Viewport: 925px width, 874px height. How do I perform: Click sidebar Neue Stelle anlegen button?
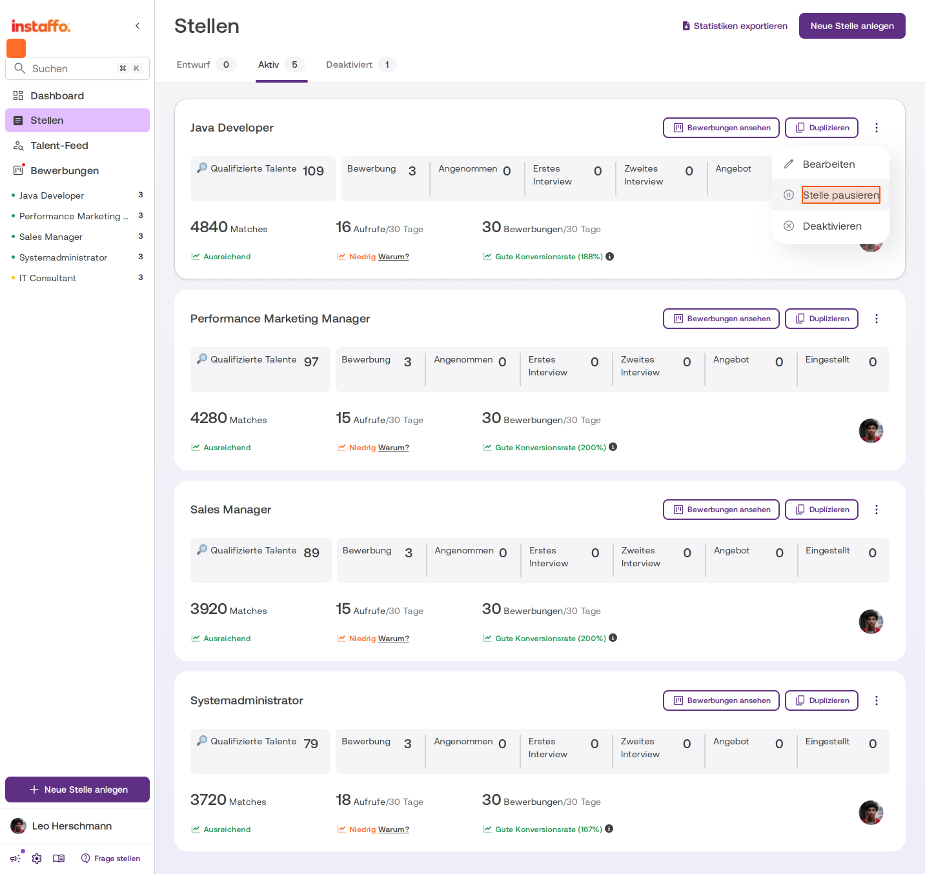(x=77, y=790)
